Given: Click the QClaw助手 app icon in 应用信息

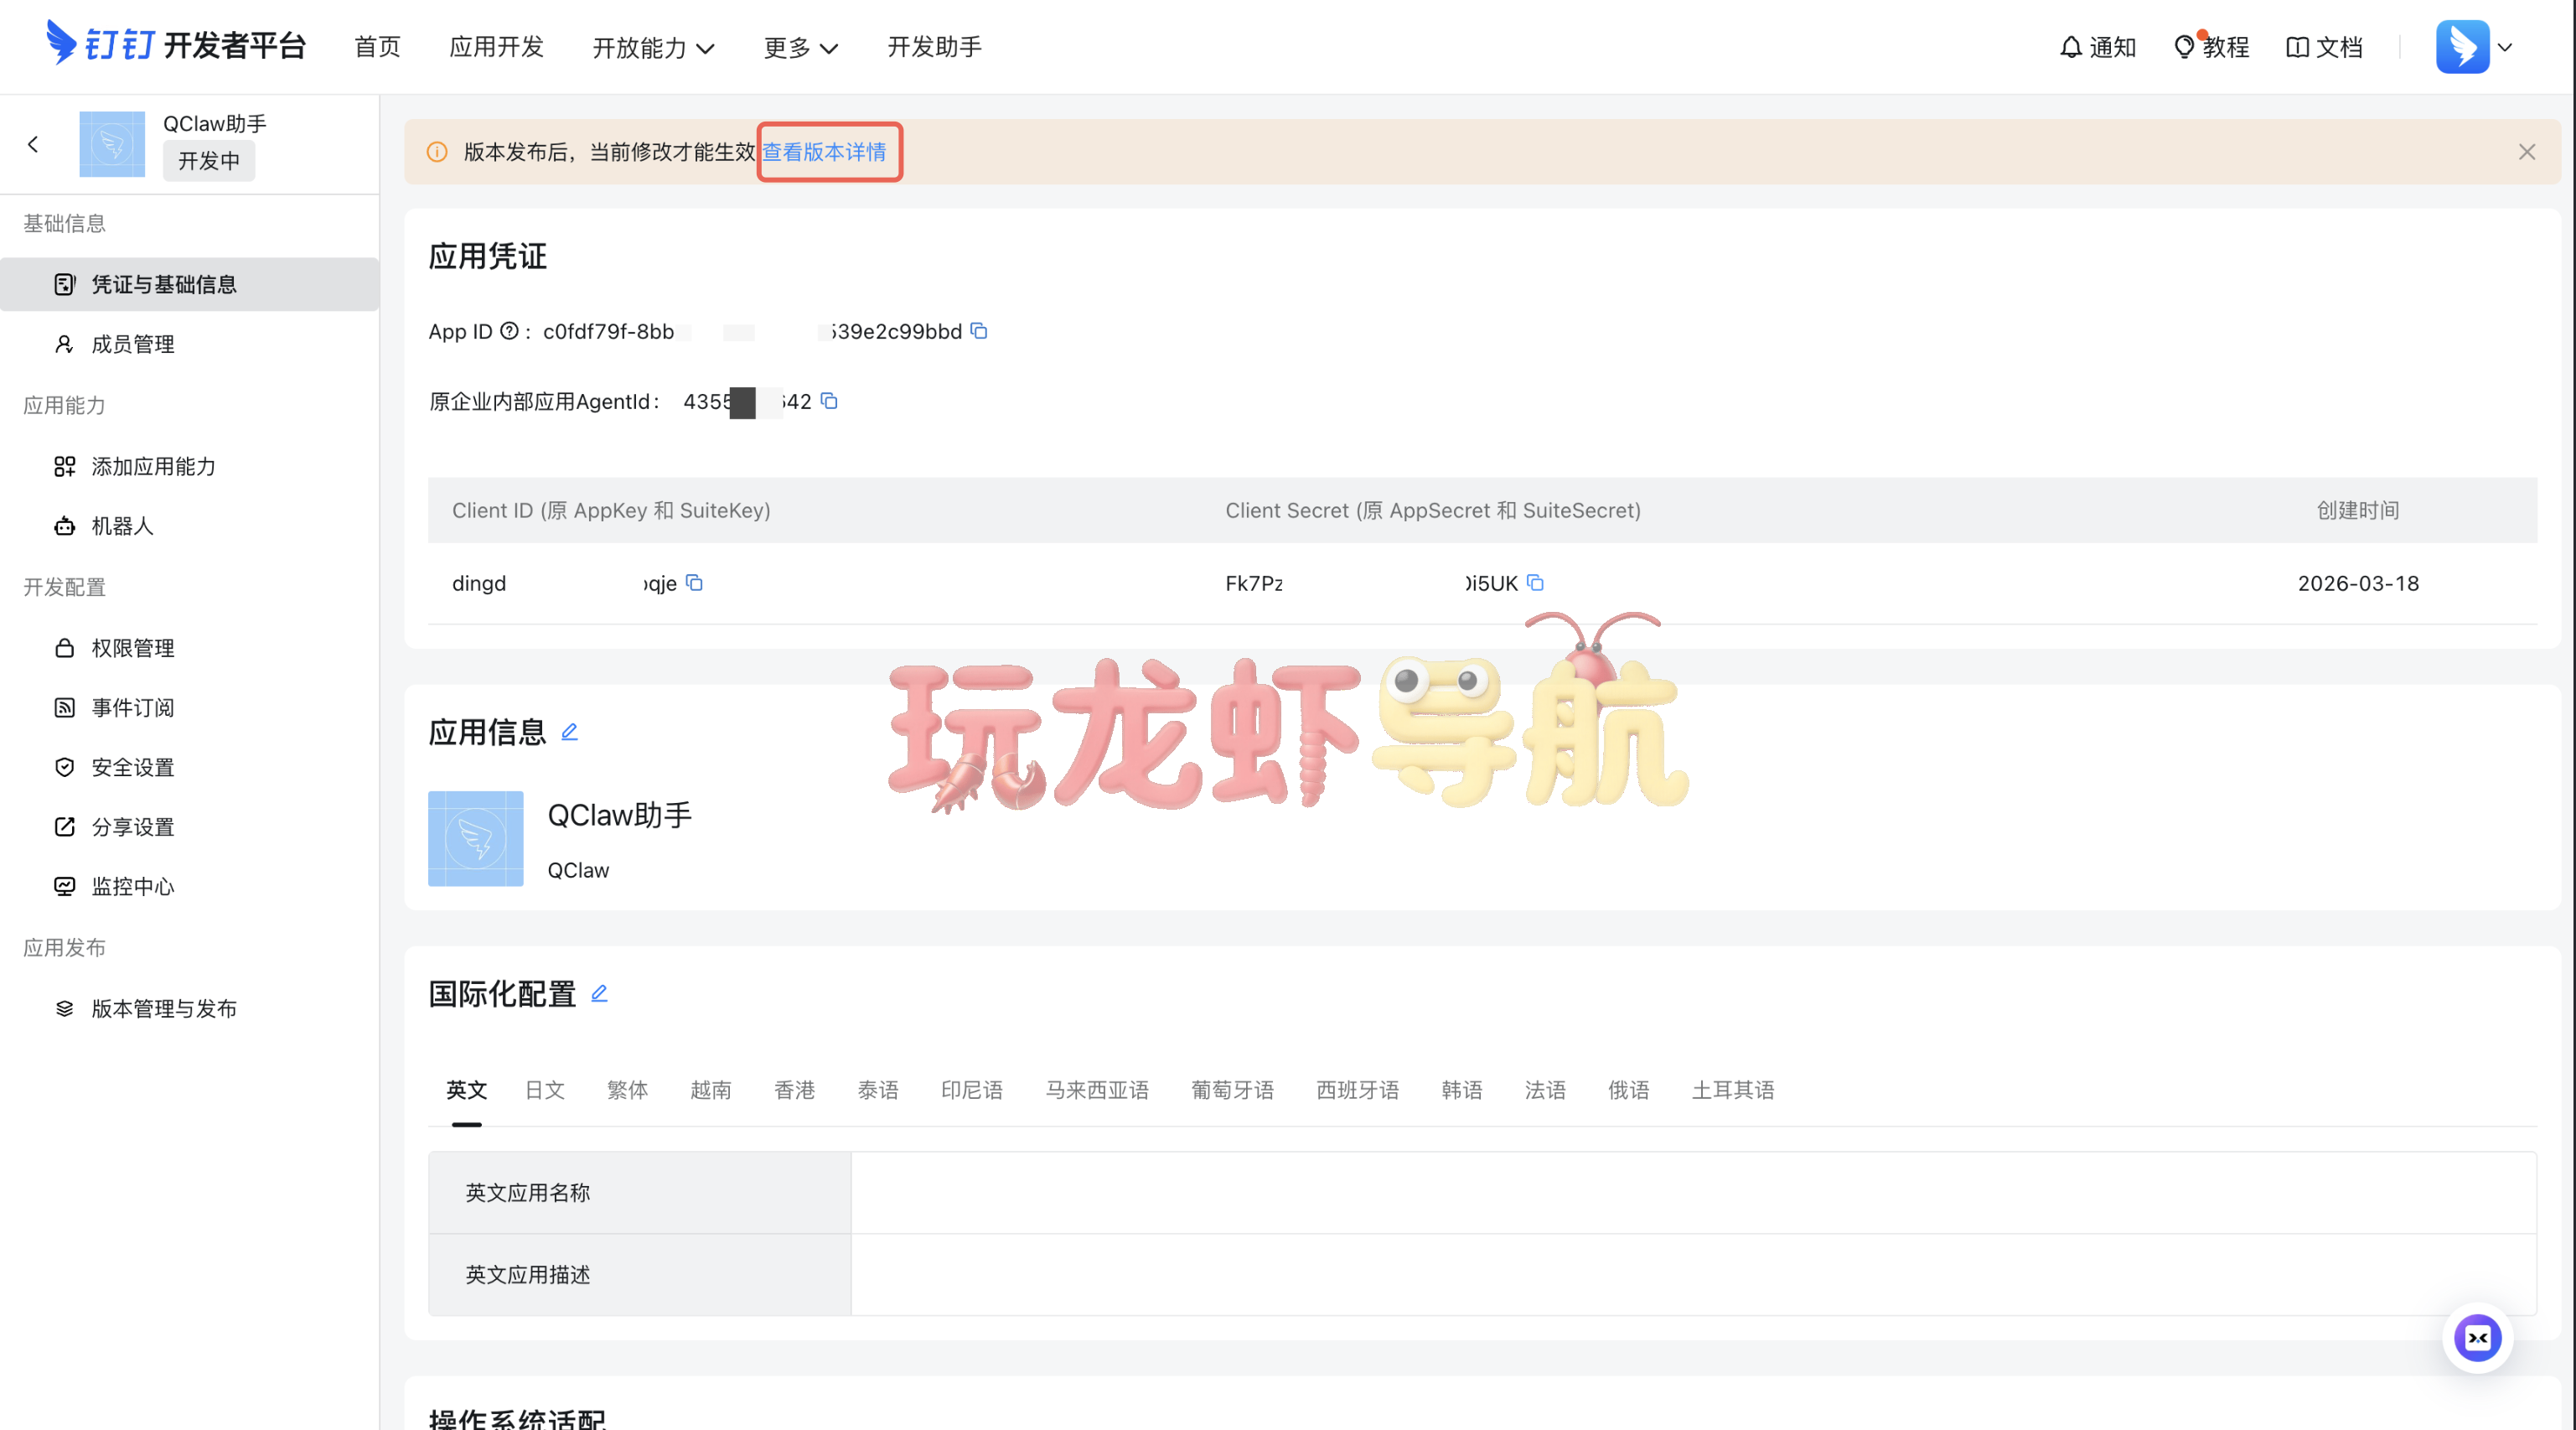Looking at the screenshot, I should (475, 838).
